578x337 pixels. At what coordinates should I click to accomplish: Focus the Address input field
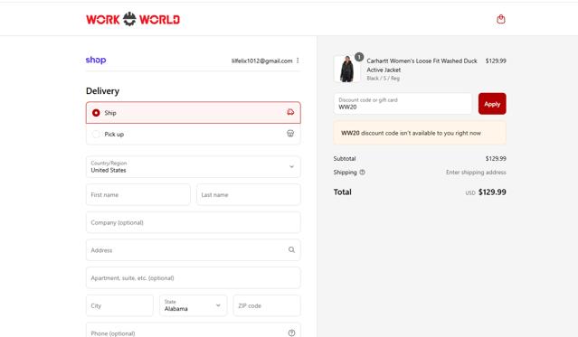(x=194, y=250)
